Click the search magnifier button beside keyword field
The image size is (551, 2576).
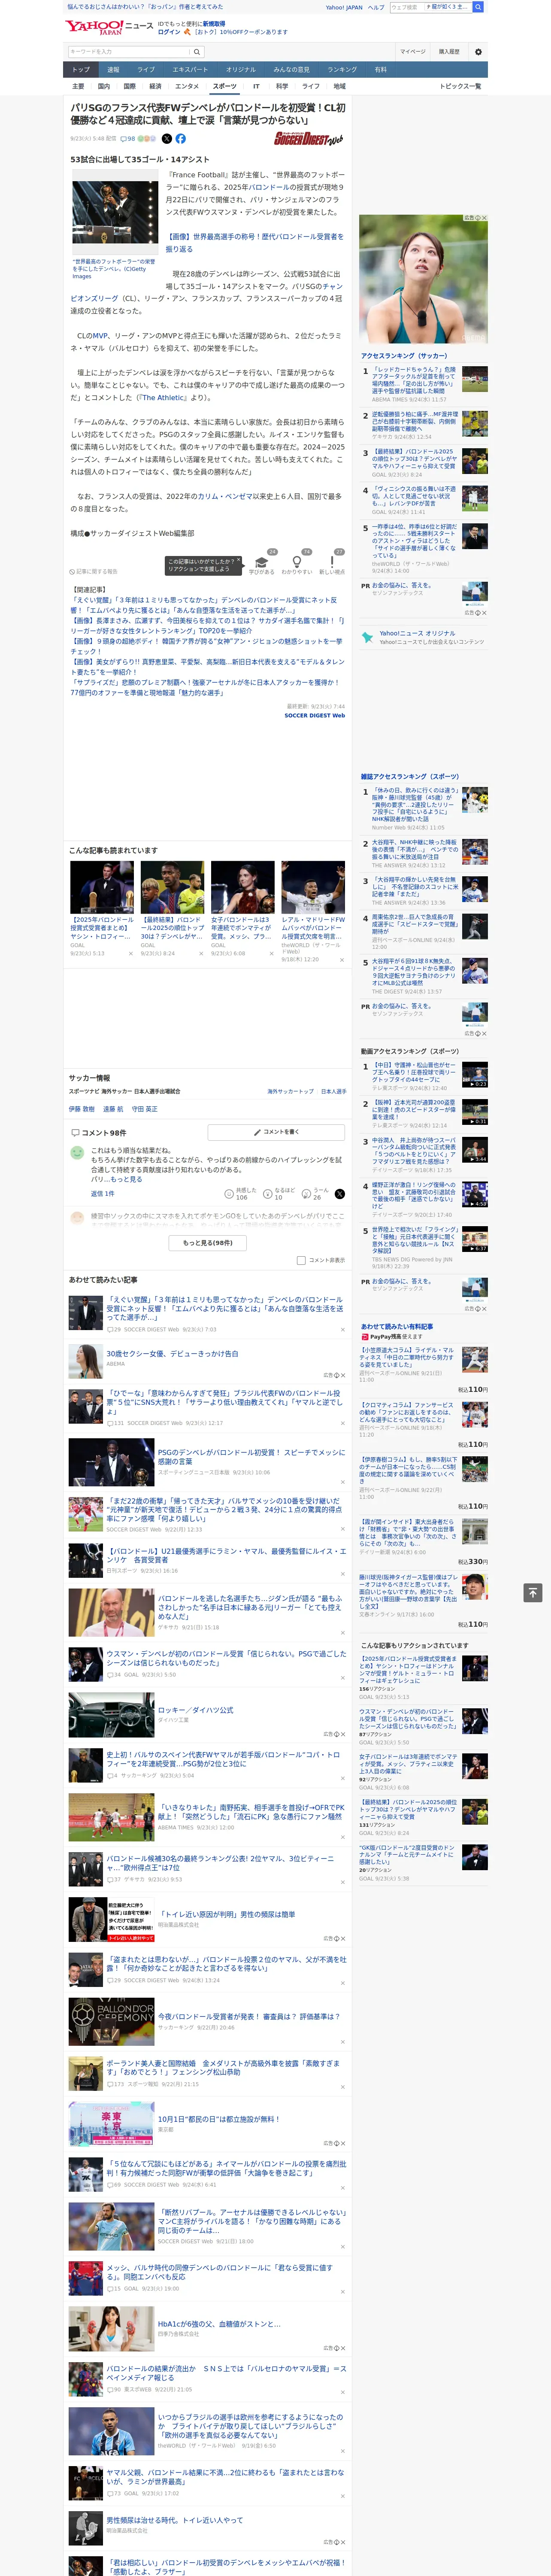click(197, 52)
